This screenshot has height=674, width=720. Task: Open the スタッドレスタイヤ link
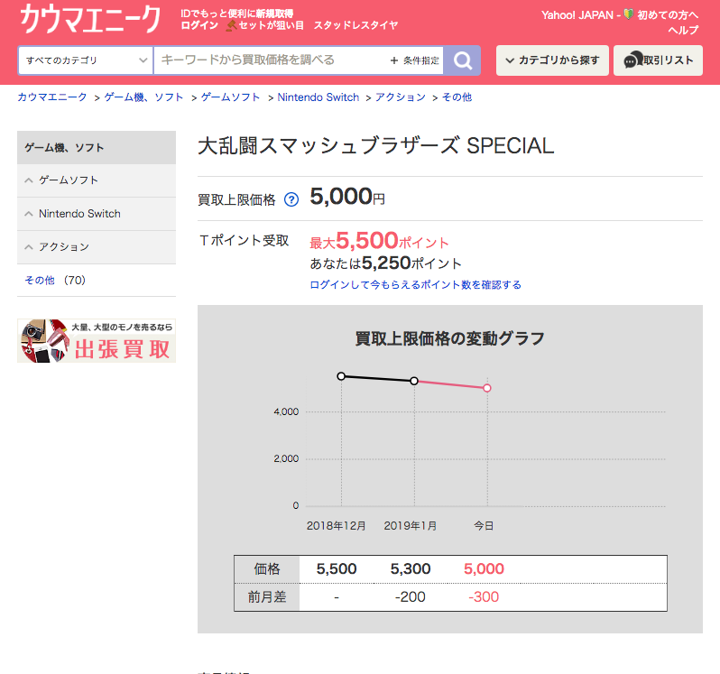355,25
